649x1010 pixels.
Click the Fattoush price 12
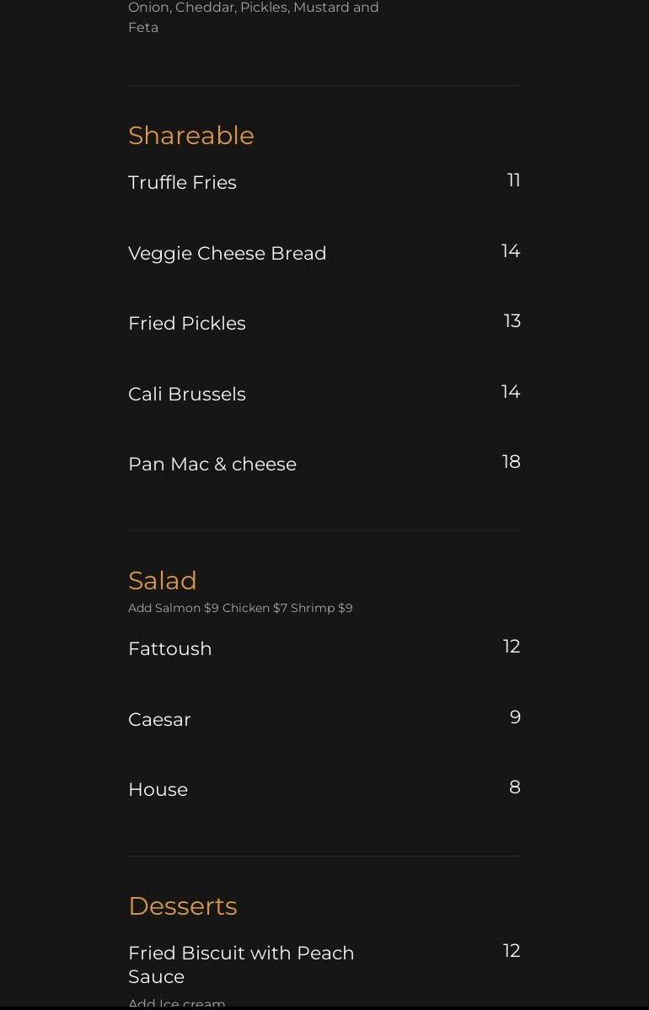click(511, 647)
